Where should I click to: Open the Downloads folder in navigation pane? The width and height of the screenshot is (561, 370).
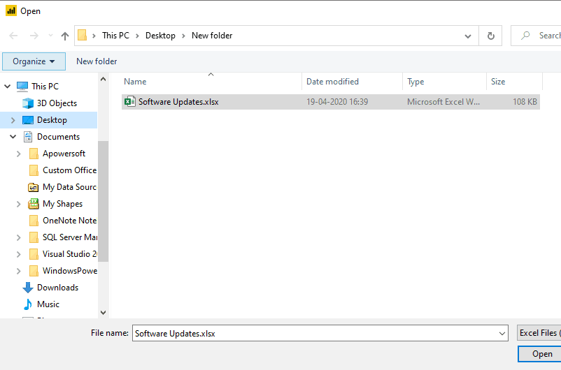57,288
